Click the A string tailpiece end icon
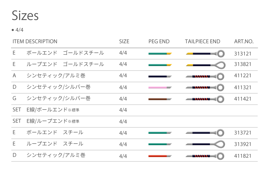Screen dimensions: 269x174 (205, 76)
